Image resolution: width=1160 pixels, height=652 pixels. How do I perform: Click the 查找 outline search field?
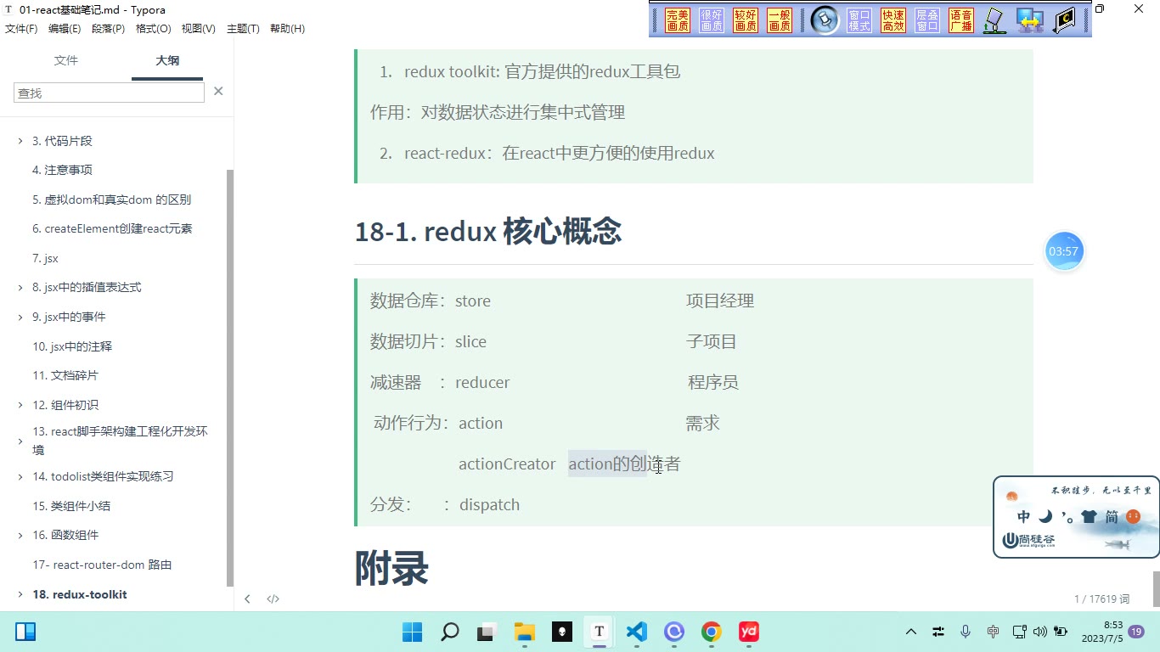click(x=109, y=93)
